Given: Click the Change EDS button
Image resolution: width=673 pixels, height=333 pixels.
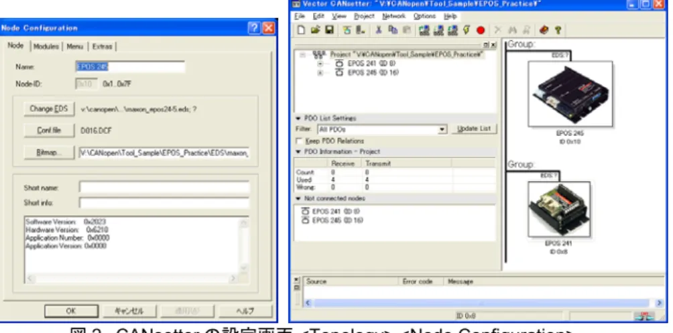Looking at the screenshot, I should click(49, 109).
